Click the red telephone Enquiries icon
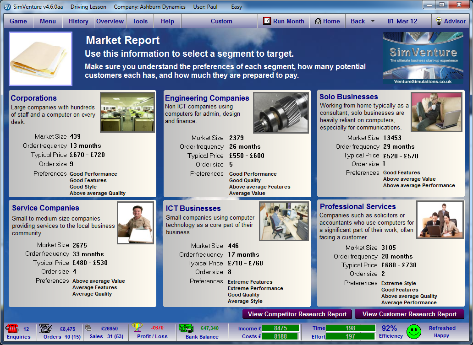Screen dimensions: 473x345 point(12,328)
